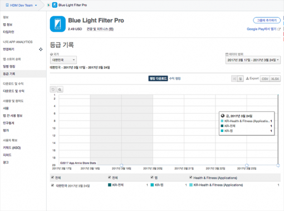Toggle the 전체 checkbox above the KR-전체 series
Screen dimensions: 284x211
[x=109, y=178]
